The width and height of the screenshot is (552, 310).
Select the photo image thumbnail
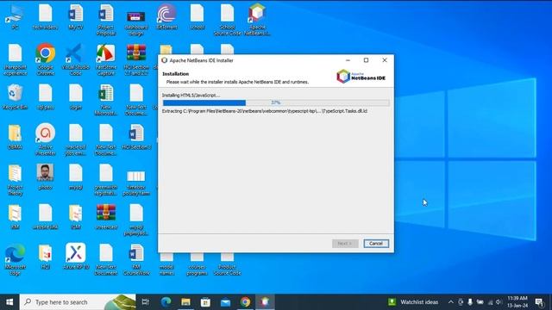tap(46, 177)
